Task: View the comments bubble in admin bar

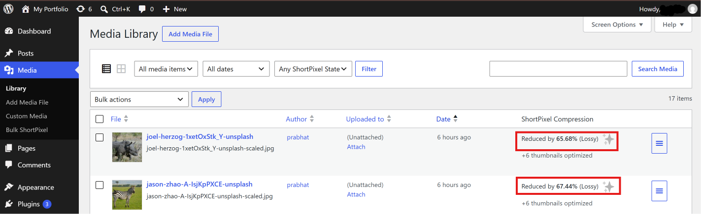Action: (146, 9)
